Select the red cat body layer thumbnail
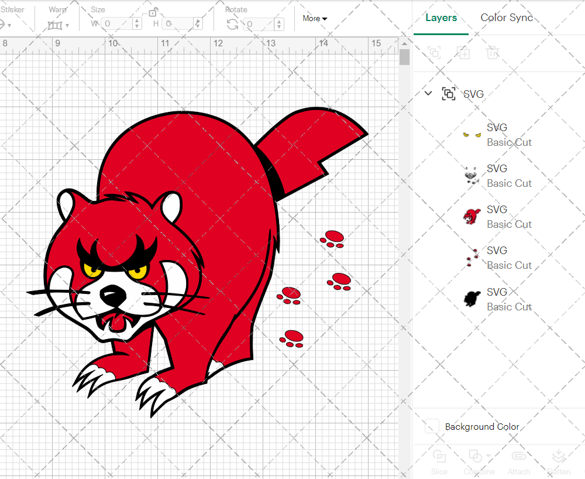 click(472, 217)
